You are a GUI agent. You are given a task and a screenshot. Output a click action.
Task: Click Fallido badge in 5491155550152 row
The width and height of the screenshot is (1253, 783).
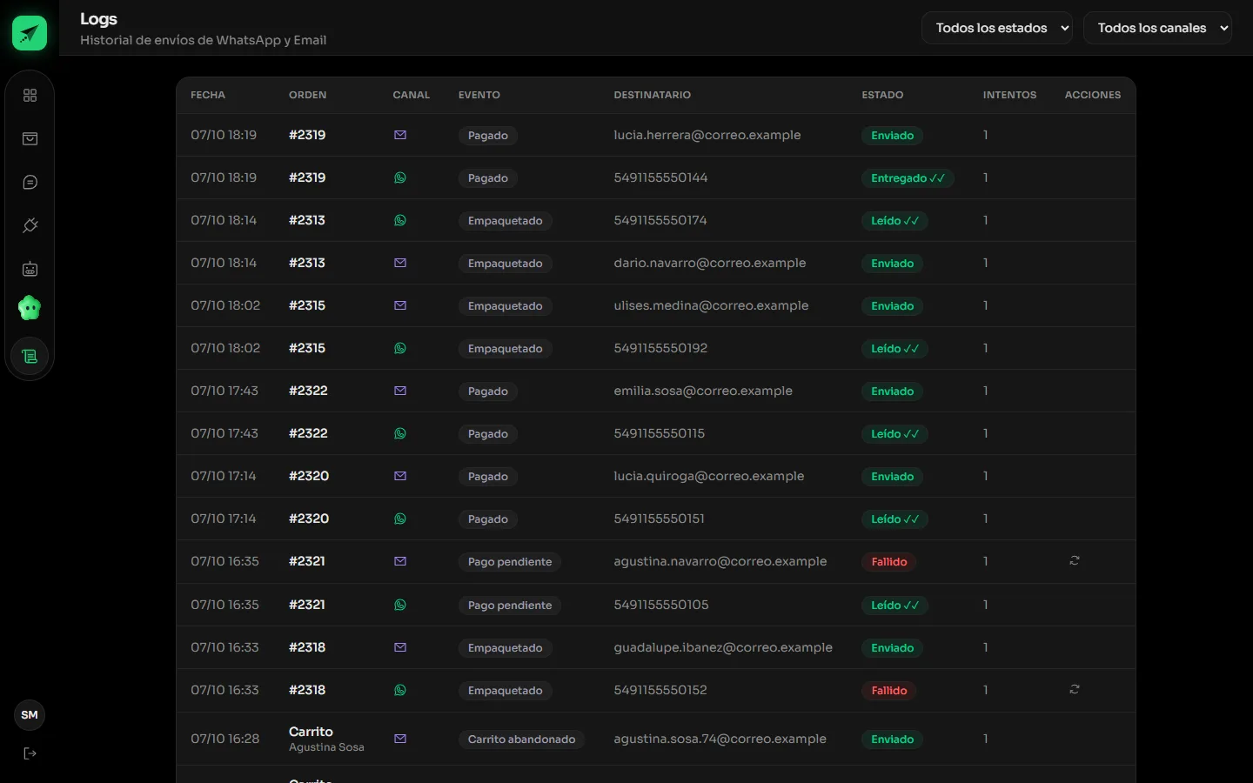888,691
